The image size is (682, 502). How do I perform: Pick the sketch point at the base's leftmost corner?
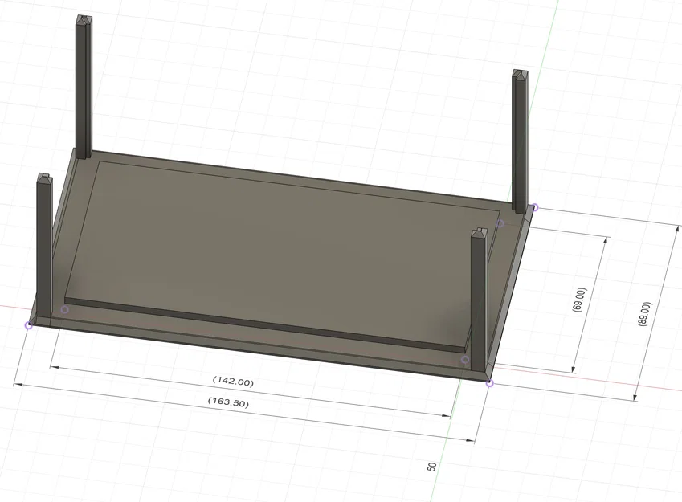pos(29,325)
